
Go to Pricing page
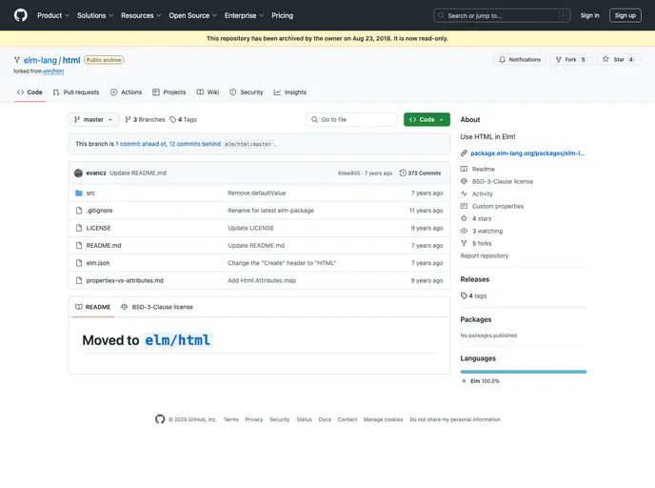[x=283, y=15]
